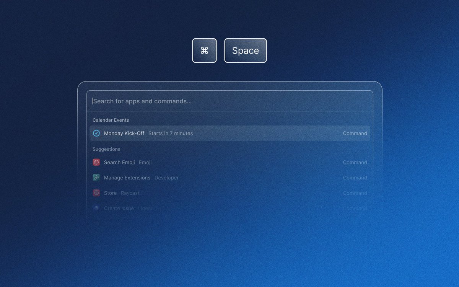Open the Store command
The height and width of the screenshot is (287, 459).
coord(230,193)
